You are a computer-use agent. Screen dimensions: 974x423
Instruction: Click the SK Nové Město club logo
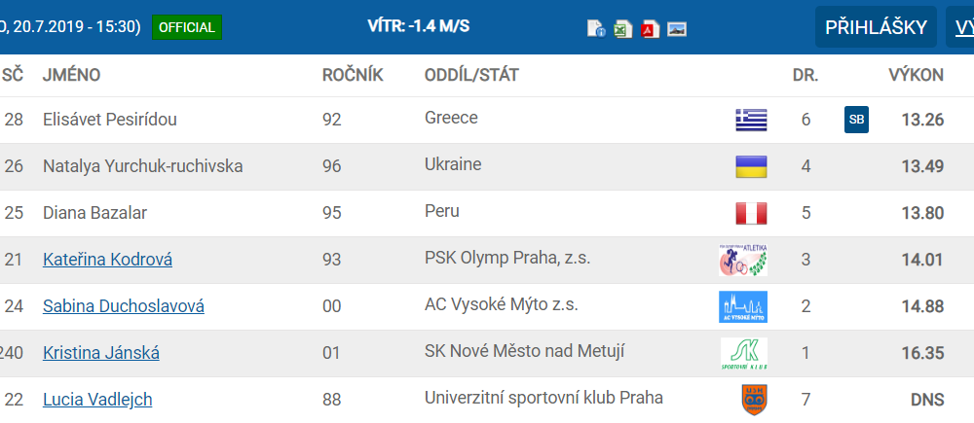pos(743,353)
